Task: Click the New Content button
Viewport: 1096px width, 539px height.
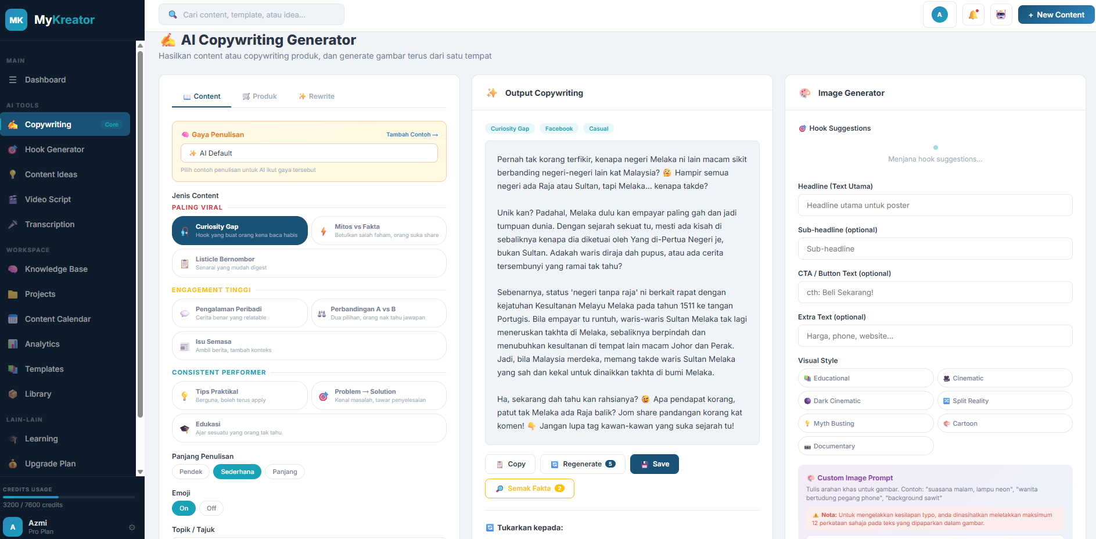Action: [1056, 15]
